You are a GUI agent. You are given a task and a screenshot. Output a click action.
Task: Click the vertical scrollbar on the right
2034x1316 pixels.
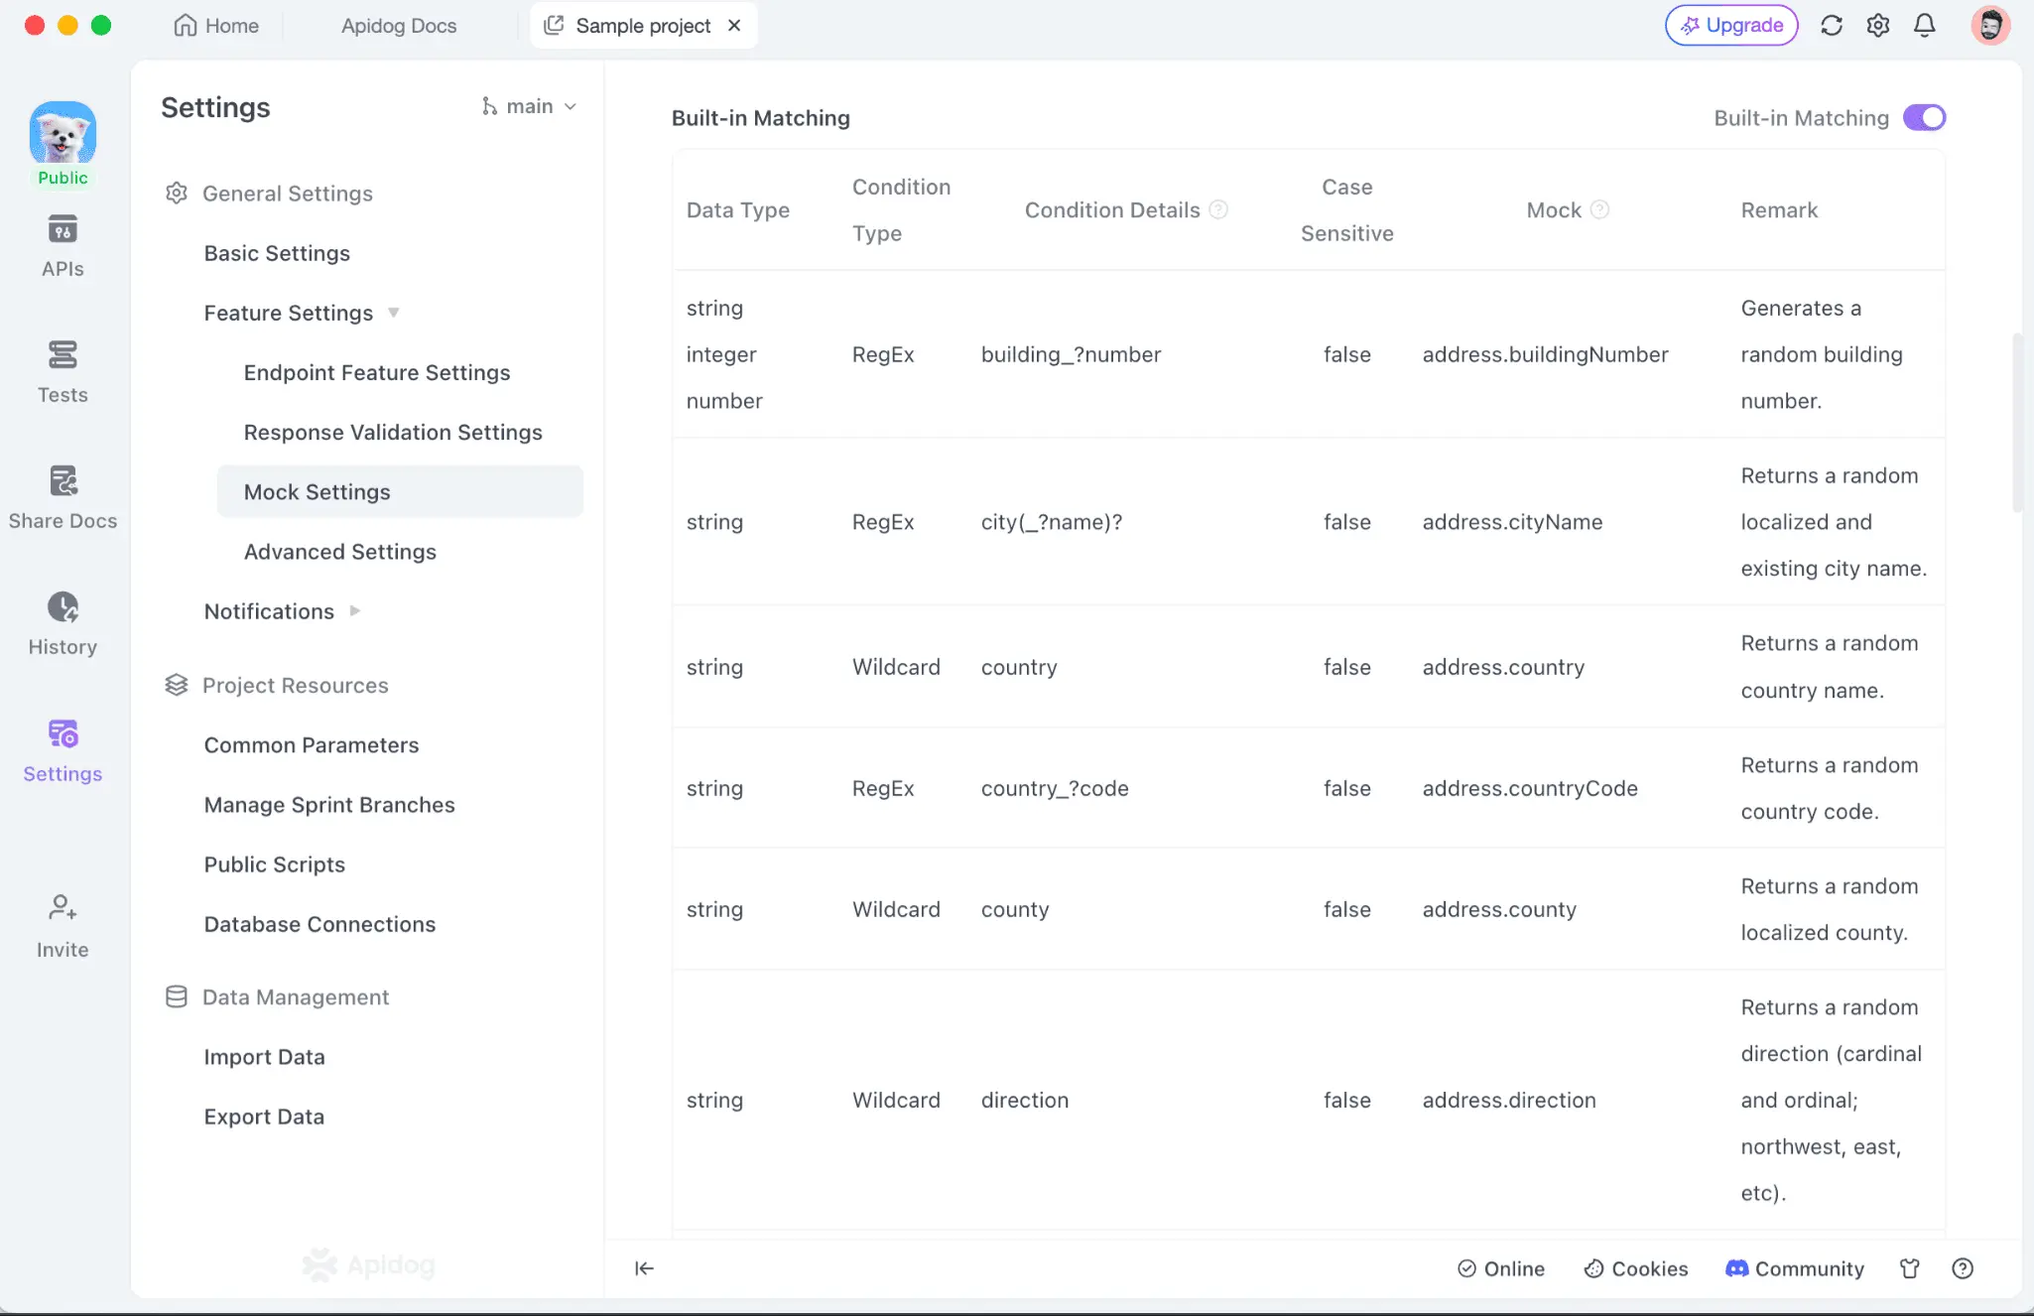2016,422
